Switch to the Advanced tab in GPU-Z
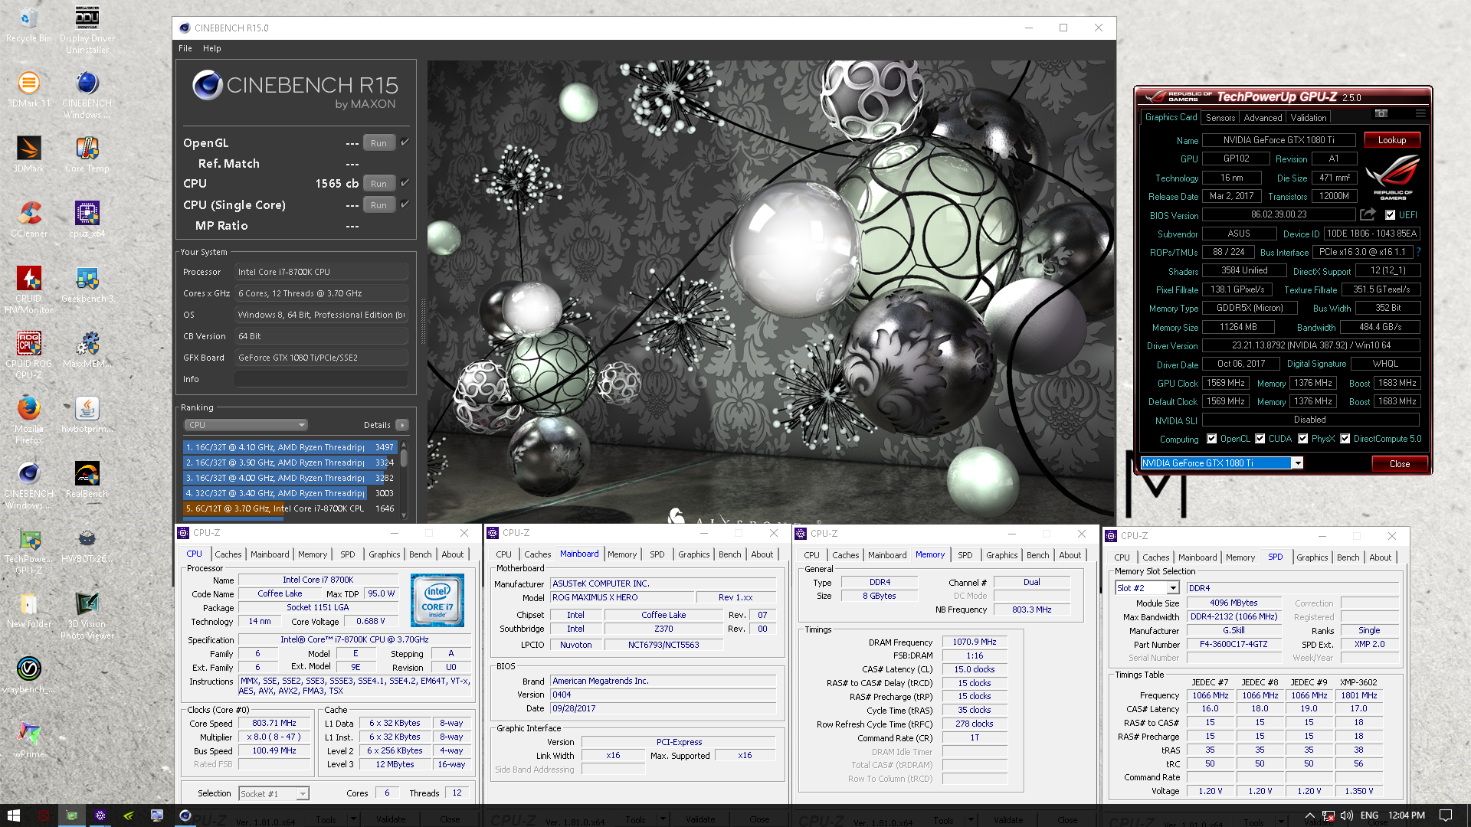This screenshot has height=827, width=1471. [1263, 118]
